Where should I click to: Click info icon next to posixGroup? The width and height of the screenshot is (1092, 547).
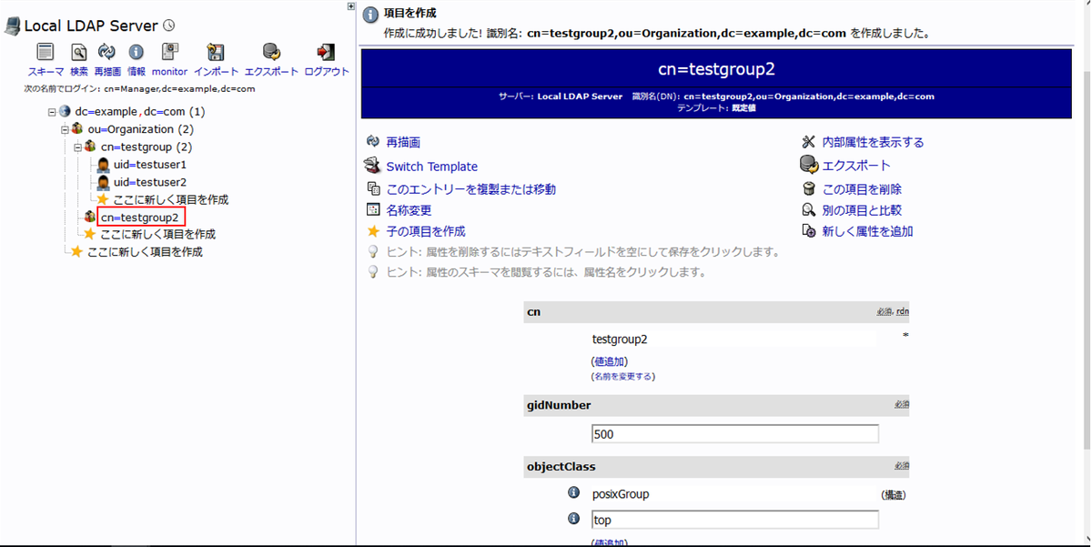tap(574, 493)
